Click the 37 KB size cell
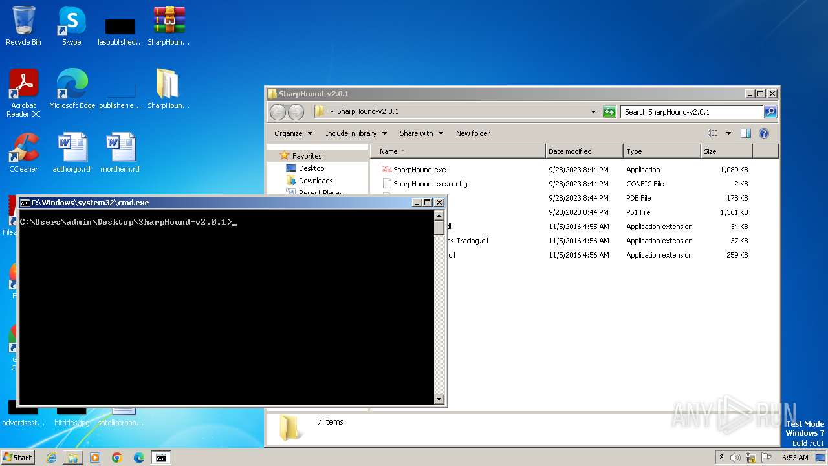The height and width of the screenshot is (466, 828). (739, 241)
